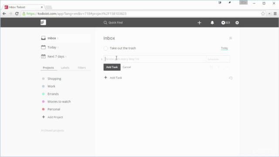Click the Schedule date field
Viewport: 279px width, 157px height.
[x=218, y=59]
